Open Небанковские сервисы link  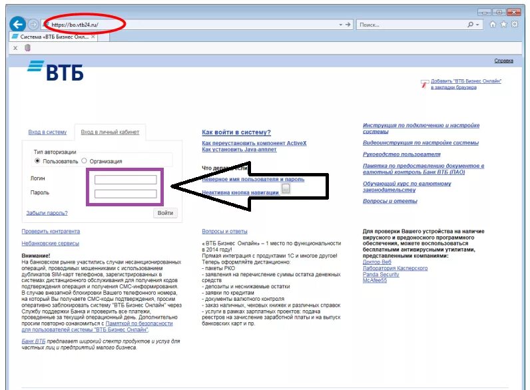point(51,244)
